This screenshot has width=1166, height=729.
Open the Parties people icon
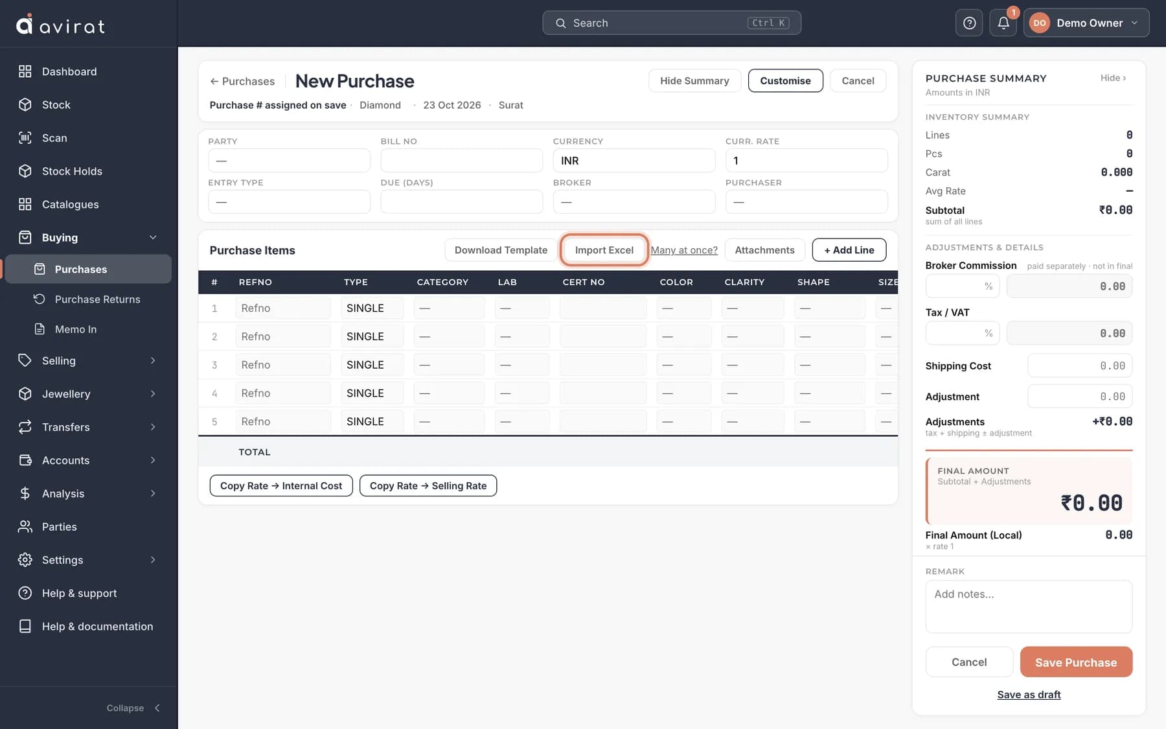25,526
